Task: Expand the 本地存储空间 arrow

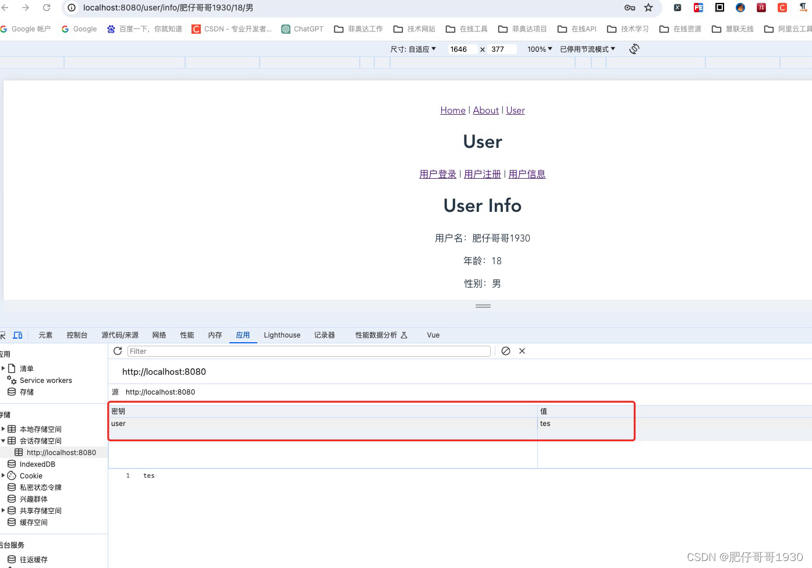Action: click(x=3, y=429)
